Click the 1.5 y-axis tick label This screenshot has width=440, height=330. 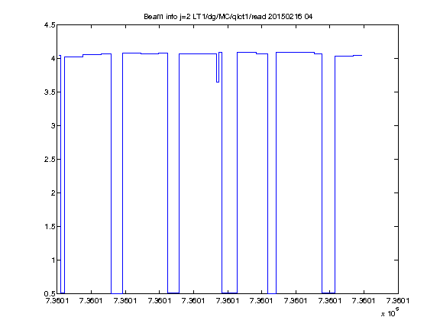click(50, 226)
